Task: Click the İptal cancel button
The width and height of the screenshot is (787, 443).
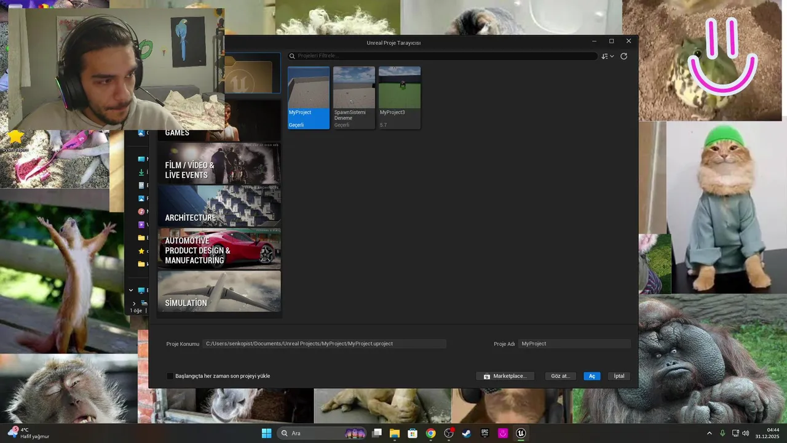Action: [619, 376]
